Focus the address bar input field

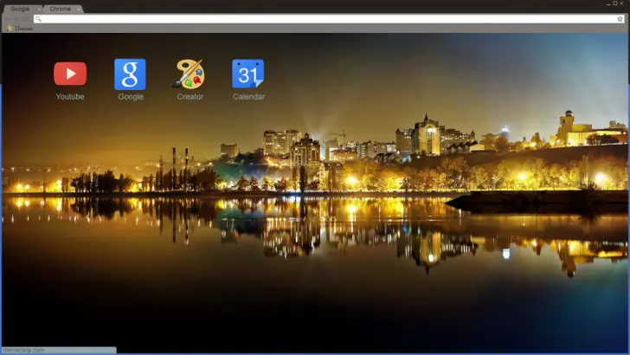coord(329,18)
